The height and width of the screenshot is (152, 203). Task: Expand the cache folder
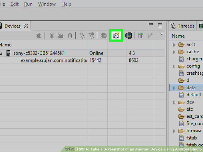[174, 52]
